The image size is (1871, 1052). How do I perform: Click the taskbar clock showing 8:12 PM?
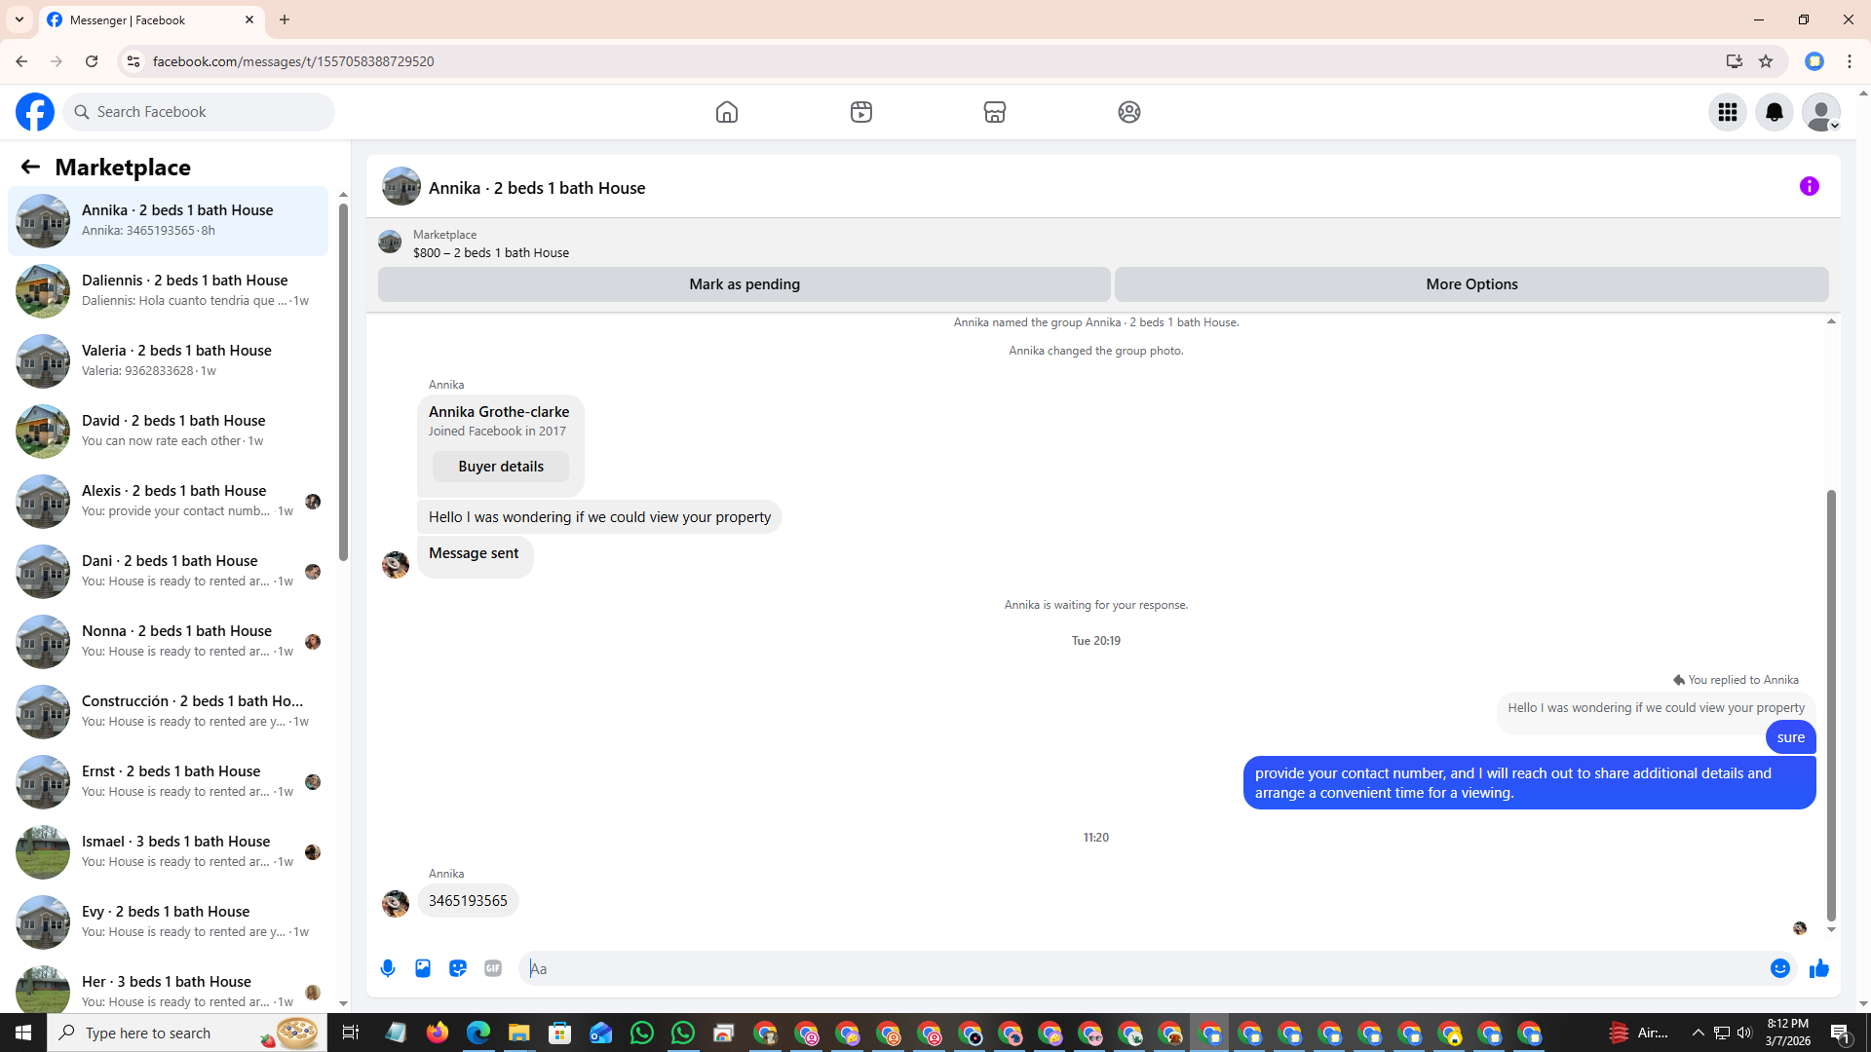[x=1787, y=1033]
